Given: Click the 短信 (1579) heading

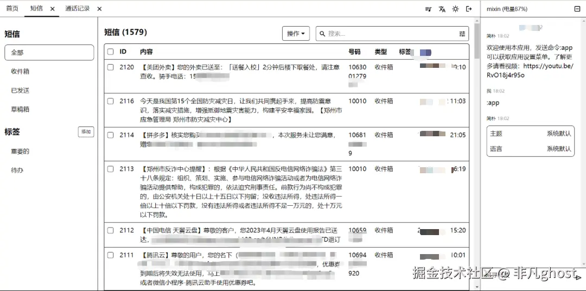Looking at the screenshot, I should tap(125, 32).
